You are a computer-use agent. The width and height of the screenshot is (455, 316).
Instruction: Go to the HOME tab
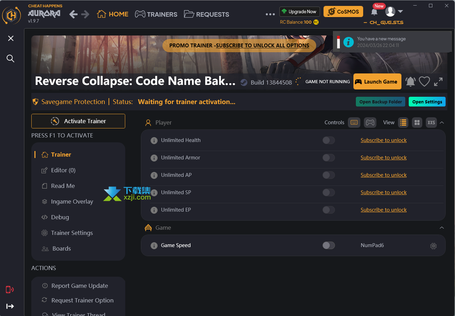113,14
